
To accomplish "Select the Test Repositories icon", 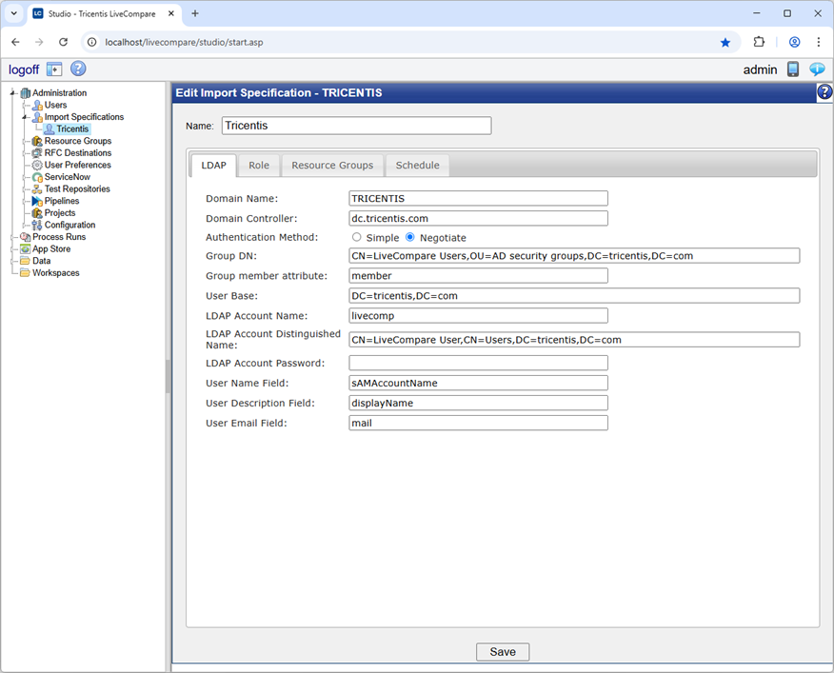I will [38, 188].
